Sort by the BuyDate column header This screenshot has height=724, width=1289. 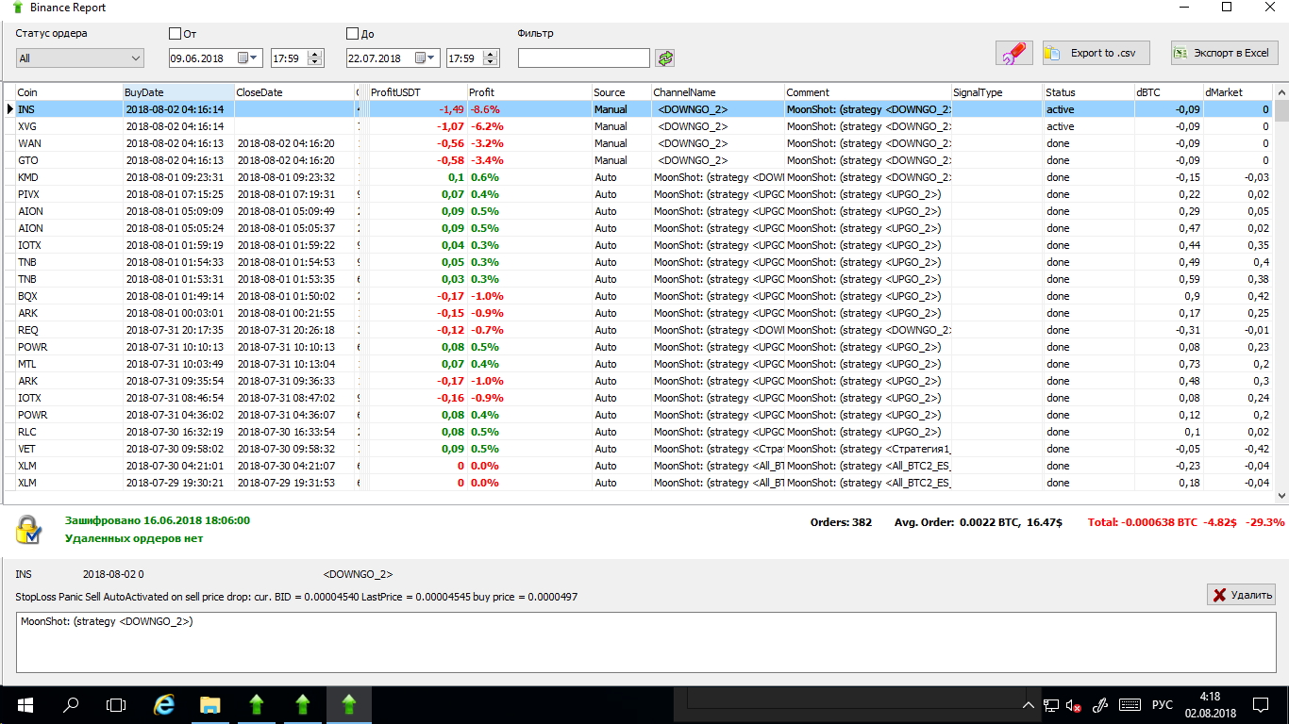(x=178, y=92)
